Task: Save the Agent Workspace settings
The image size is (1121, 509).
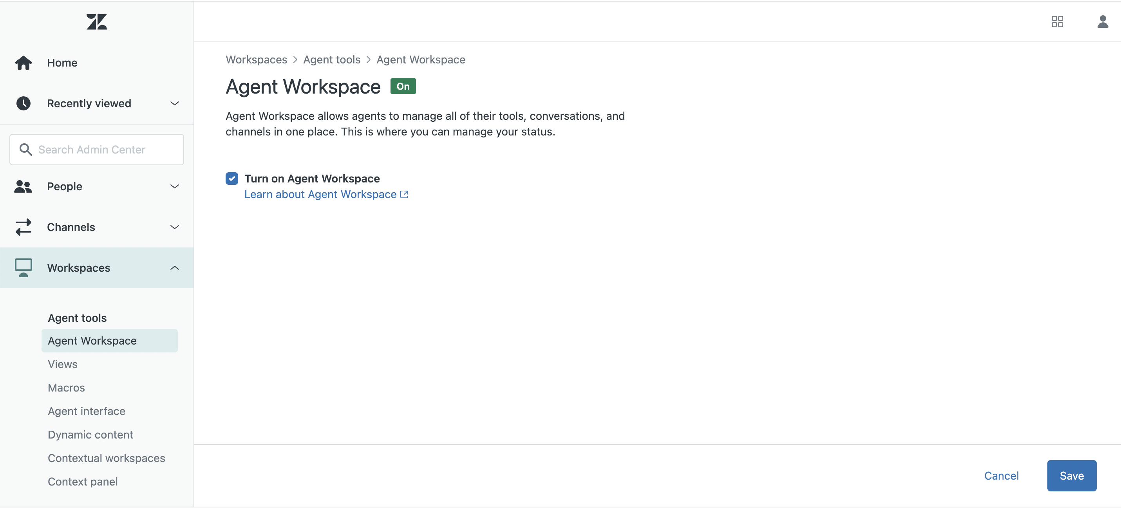Action: tap(1071, 476)
